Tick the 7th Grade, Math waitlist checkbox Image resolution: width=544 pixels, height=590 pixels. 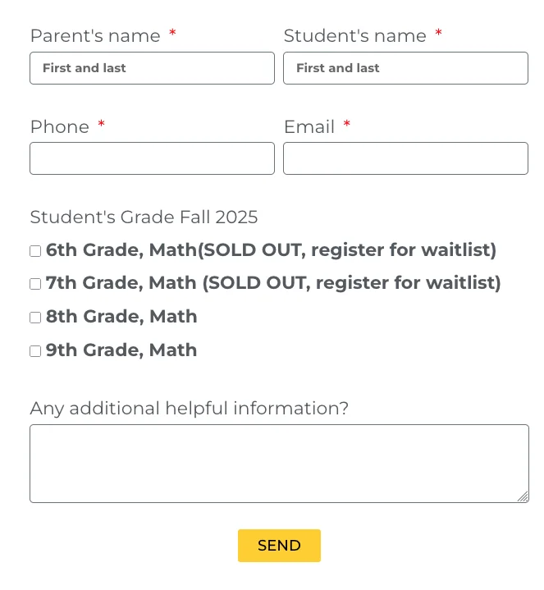tap(35, 284)
